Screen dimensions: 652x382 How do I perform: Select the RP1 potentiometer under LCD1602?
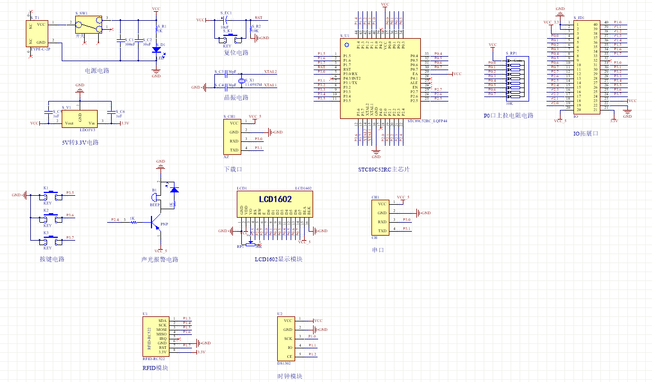250,244
